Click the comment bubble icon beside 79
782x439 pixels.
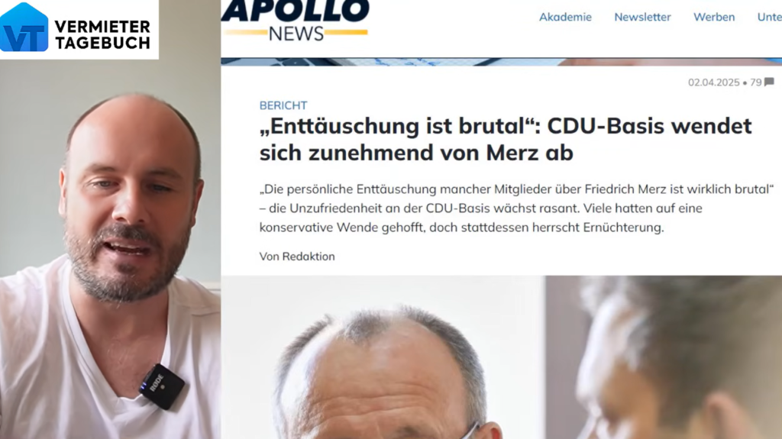[769, 82]
